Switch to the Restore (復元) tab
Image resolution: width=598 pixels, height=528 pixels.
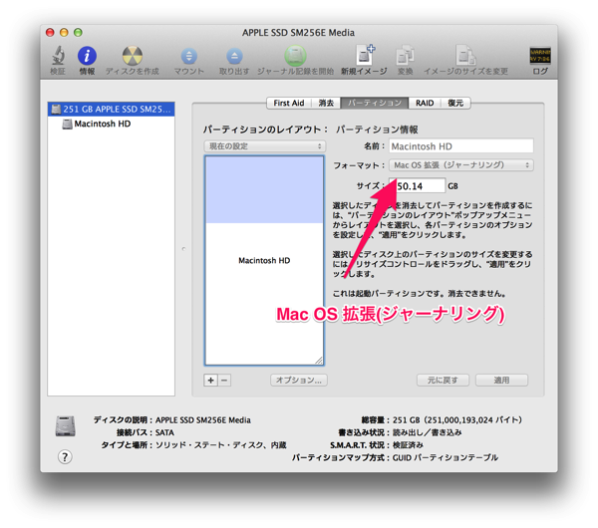(455, 103)
